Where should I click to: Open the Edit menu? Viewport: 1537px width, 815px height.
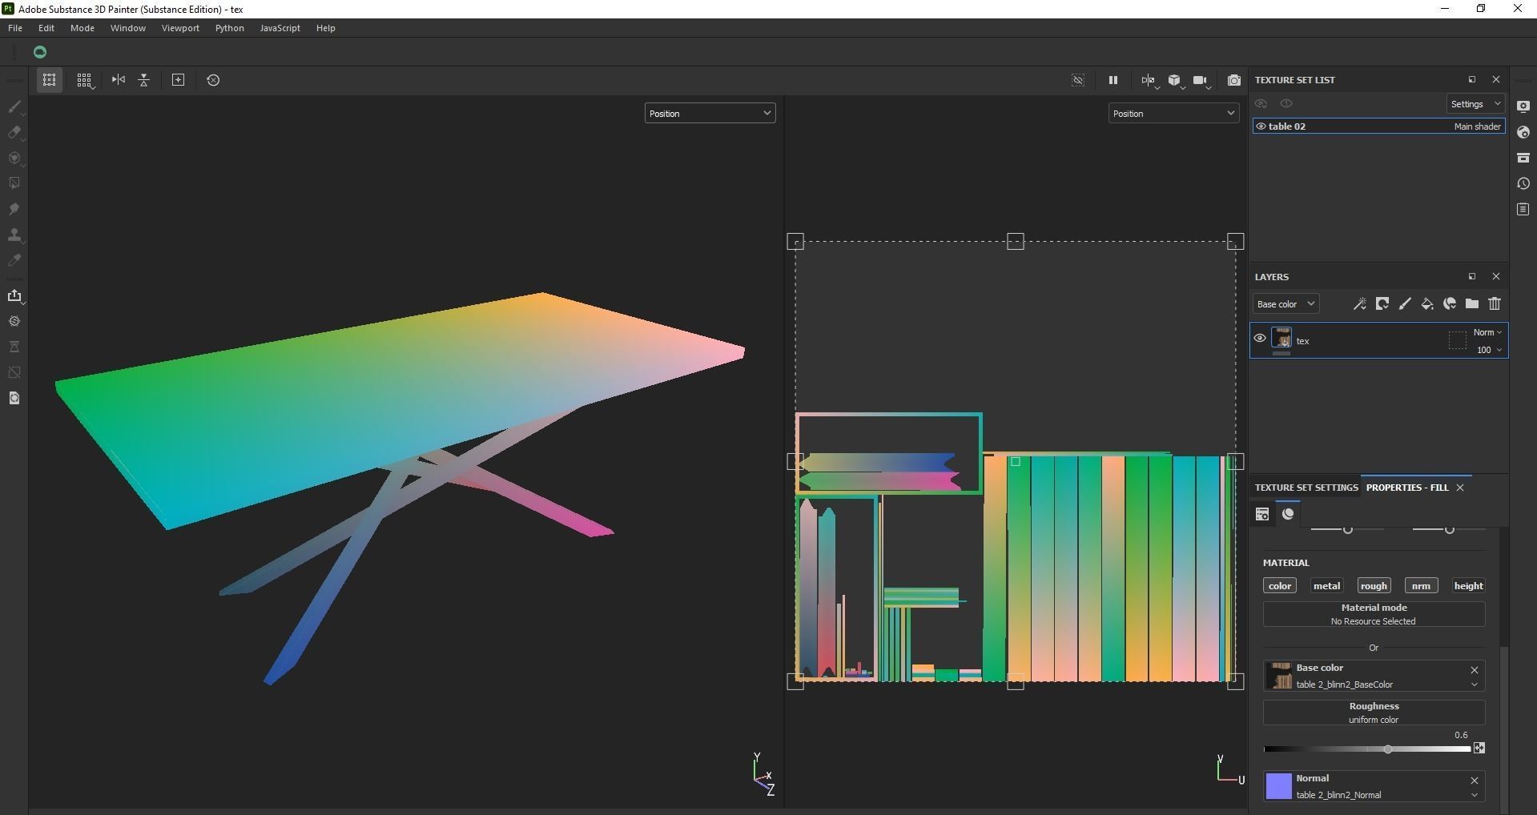(46, 28)
